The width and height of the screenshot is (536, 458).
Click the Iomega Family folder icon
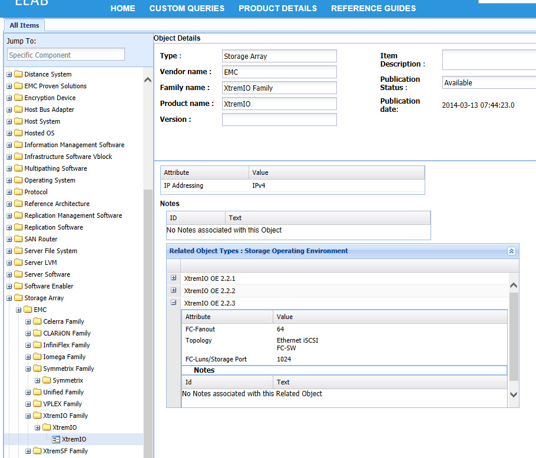37,357
